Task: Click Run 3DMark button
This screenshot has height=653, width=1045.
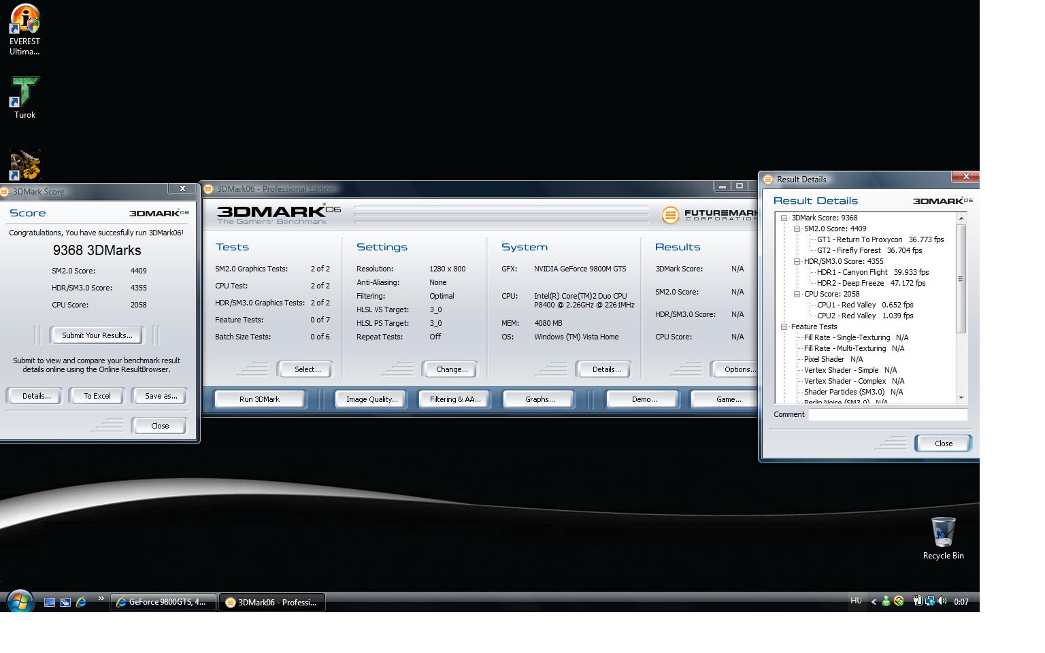Action: click(259, 399)
